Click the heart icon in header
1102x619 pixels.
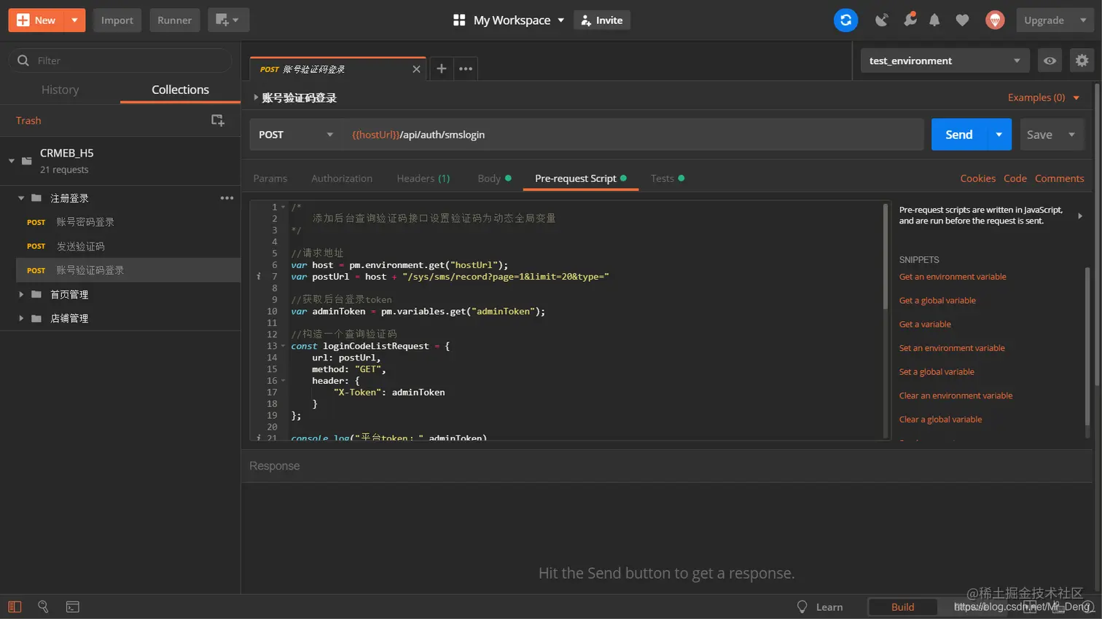click(962, 20)
